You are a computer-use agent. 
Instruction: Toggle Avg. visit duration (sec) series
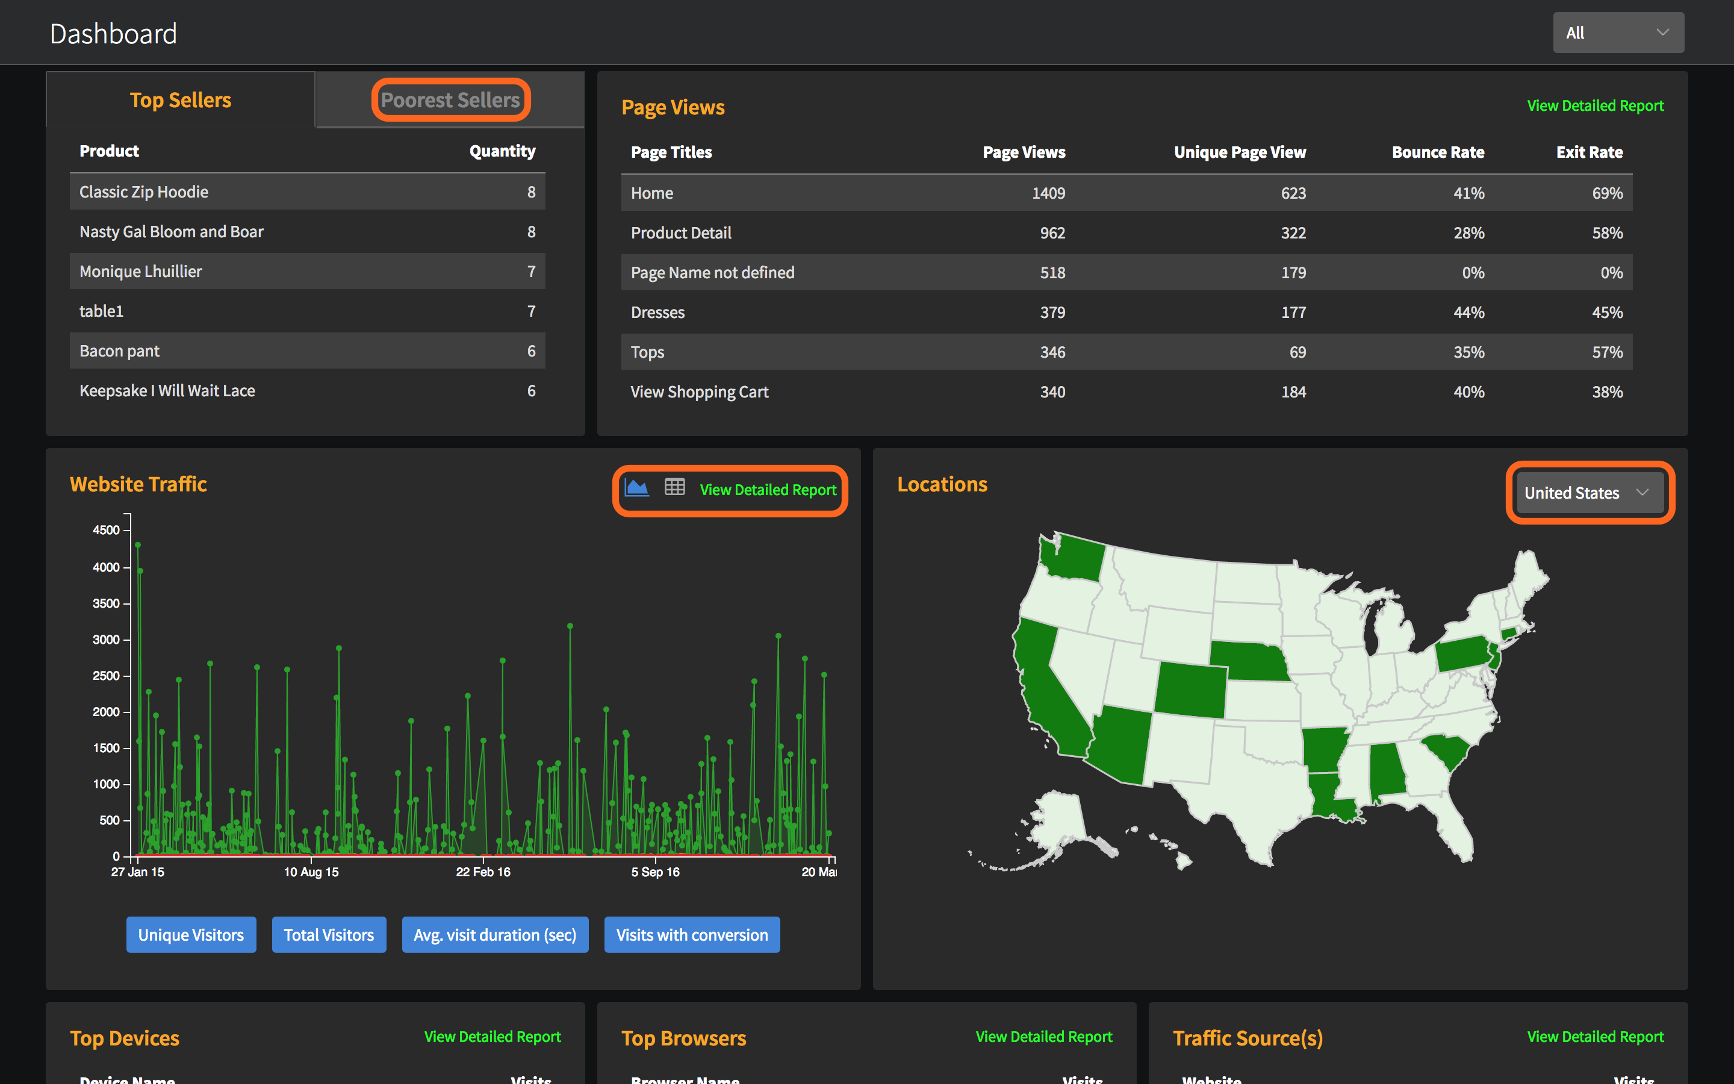click(x=494, y=934)
